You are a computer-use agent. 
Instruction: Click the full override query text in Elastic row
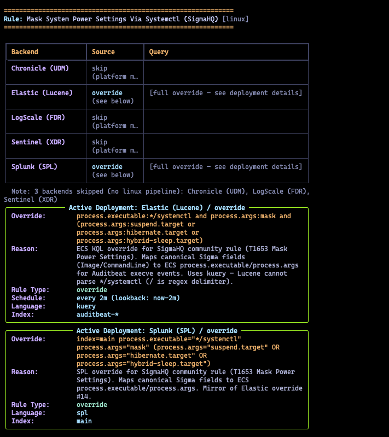click(225, 93)
